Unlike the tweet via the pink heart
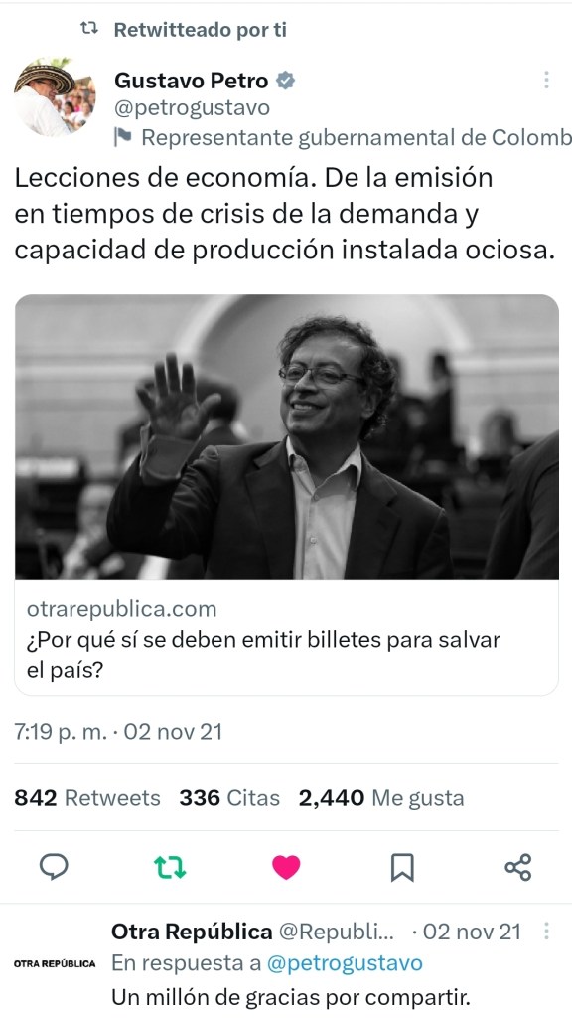Screen dimensions: 572x1018 286,867
